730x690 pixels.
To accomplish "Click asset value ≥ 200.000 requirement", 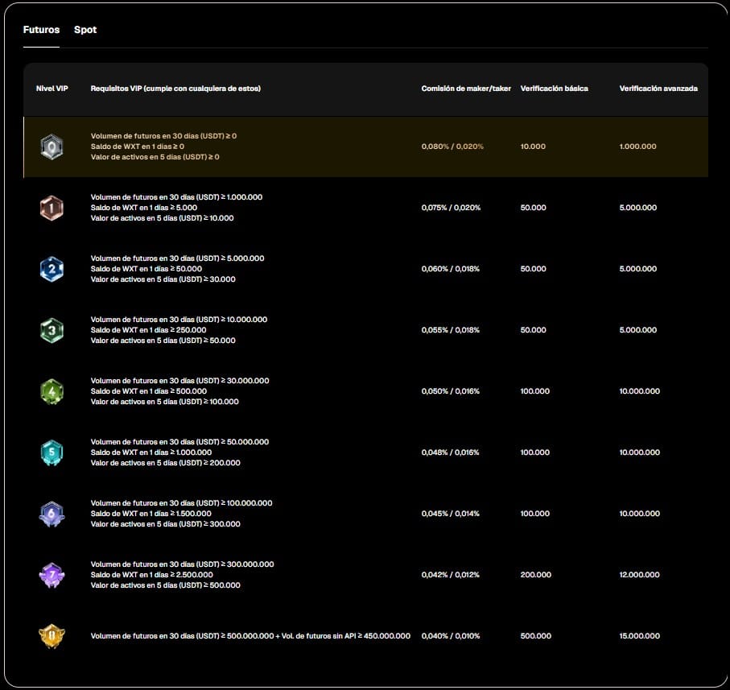I will coord(165,463).
